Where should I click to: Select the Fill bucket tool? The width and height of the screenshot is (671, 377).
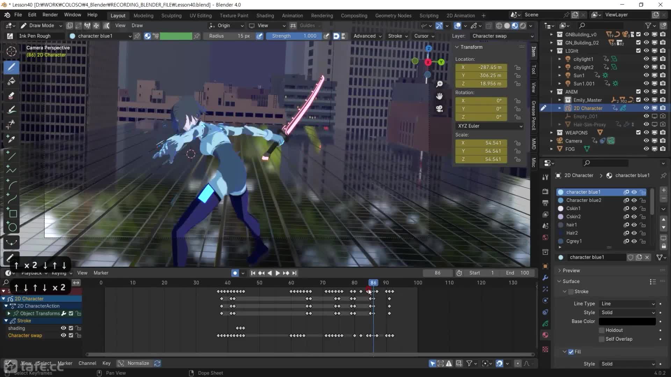click(x=11, y=81)
